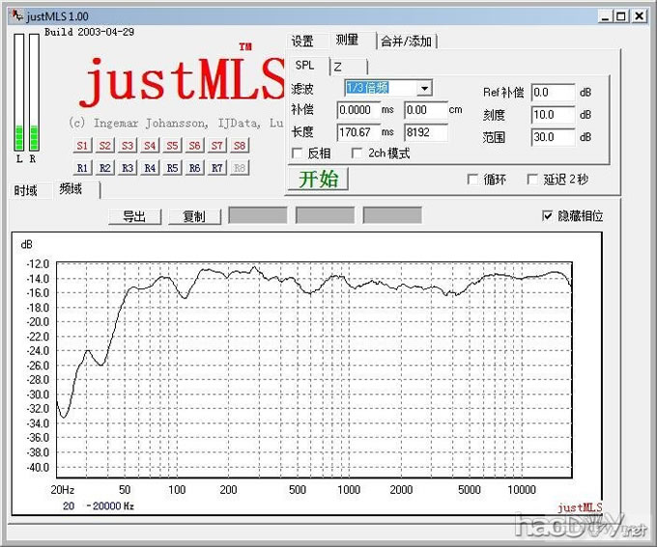Uncheck the 隐藏相位 checkbox
This screenshot has height=547, width=657.
(548, 216)
